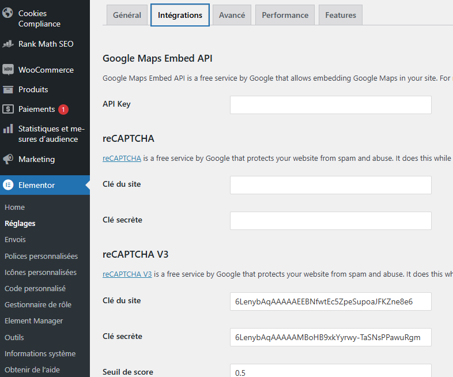Click the Paiements dollar icon
The image size is (453, 377).
(x=8, y=109)
